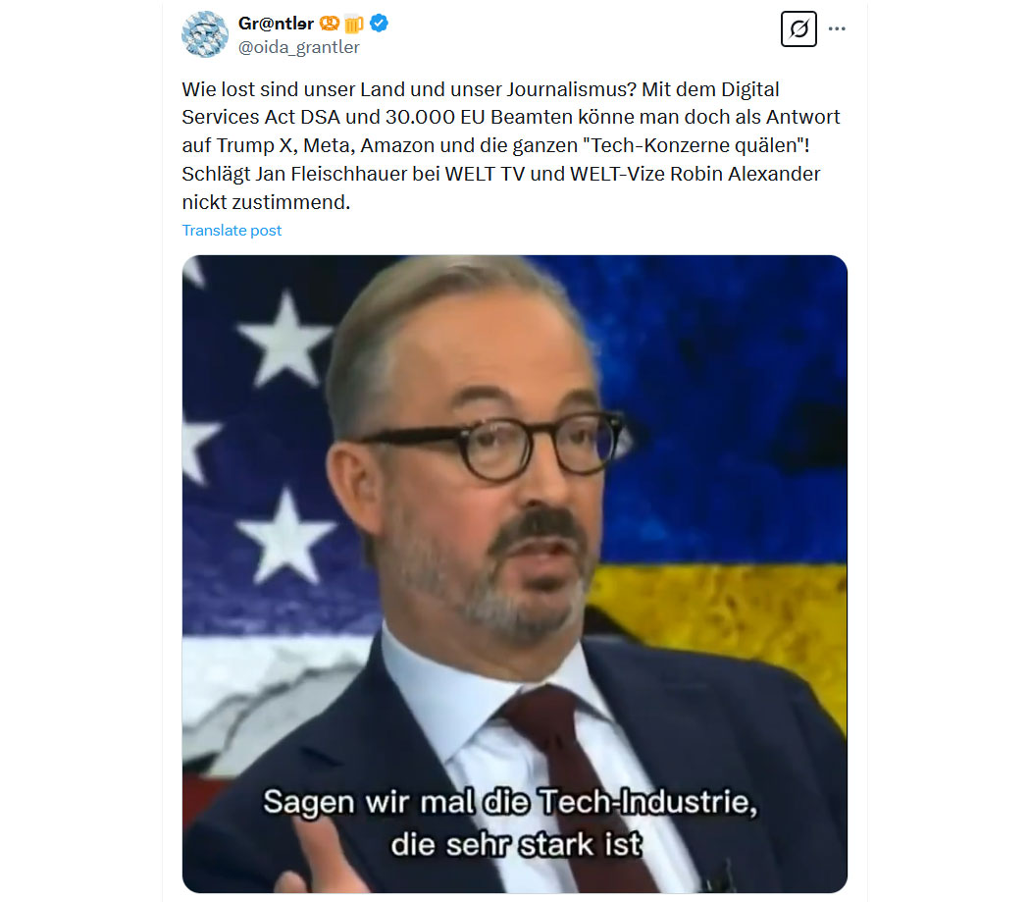Open the Grok explain-post icon

point(798,28)
